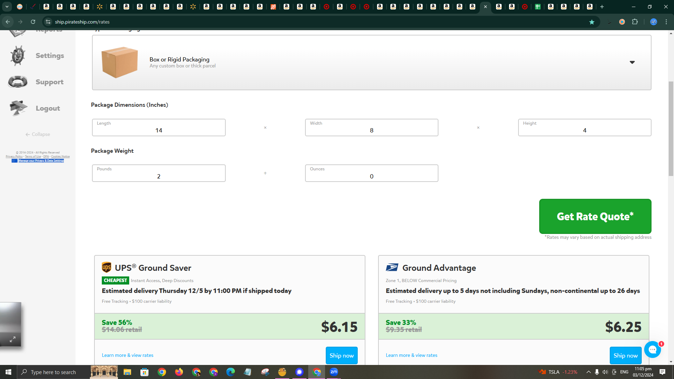Open a new browser tab
This screenshot has width=674, height=379.
coord(602,7)
